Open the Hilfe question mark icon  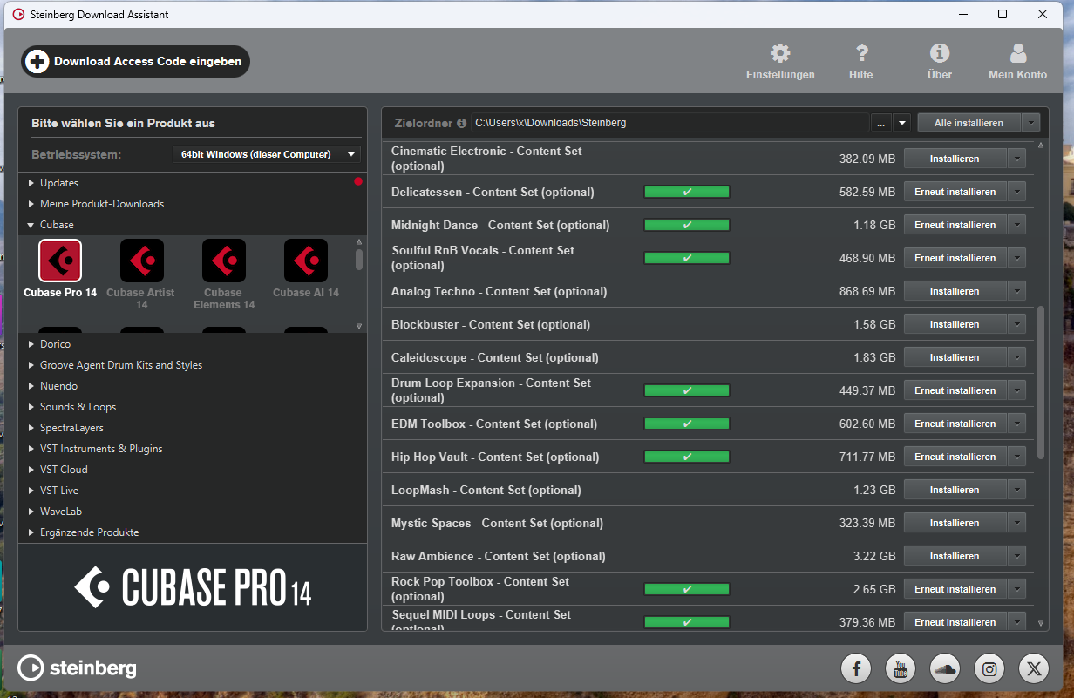pyautogui.click(x=861, y=54)
